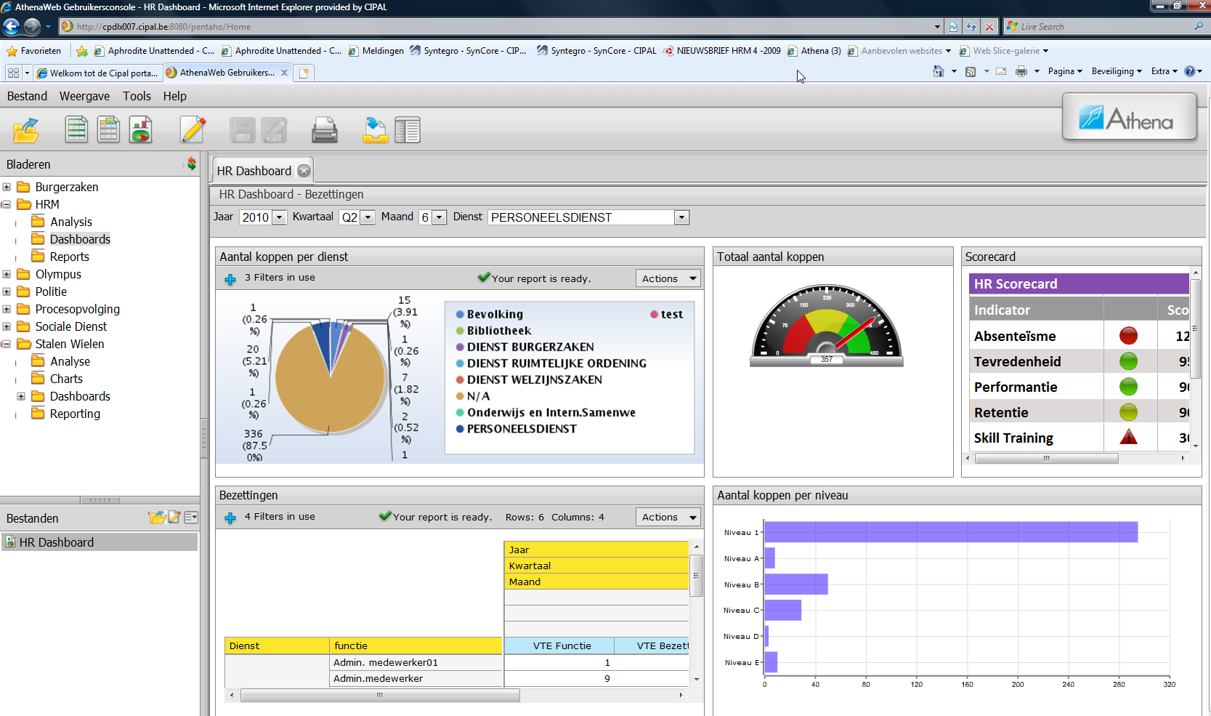Collapse the Stalen Wielen folder
This screenshot has width=1211, height=716.
[7, 344]
